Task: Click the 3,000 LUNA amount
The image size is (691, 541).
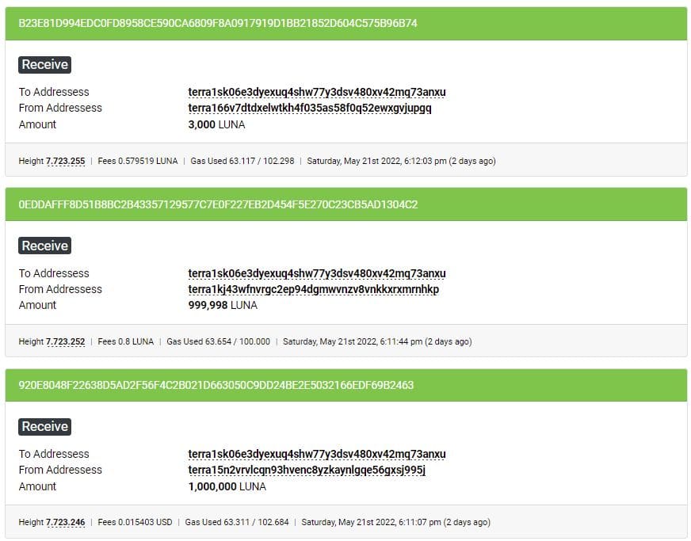Action: (216, 124)
